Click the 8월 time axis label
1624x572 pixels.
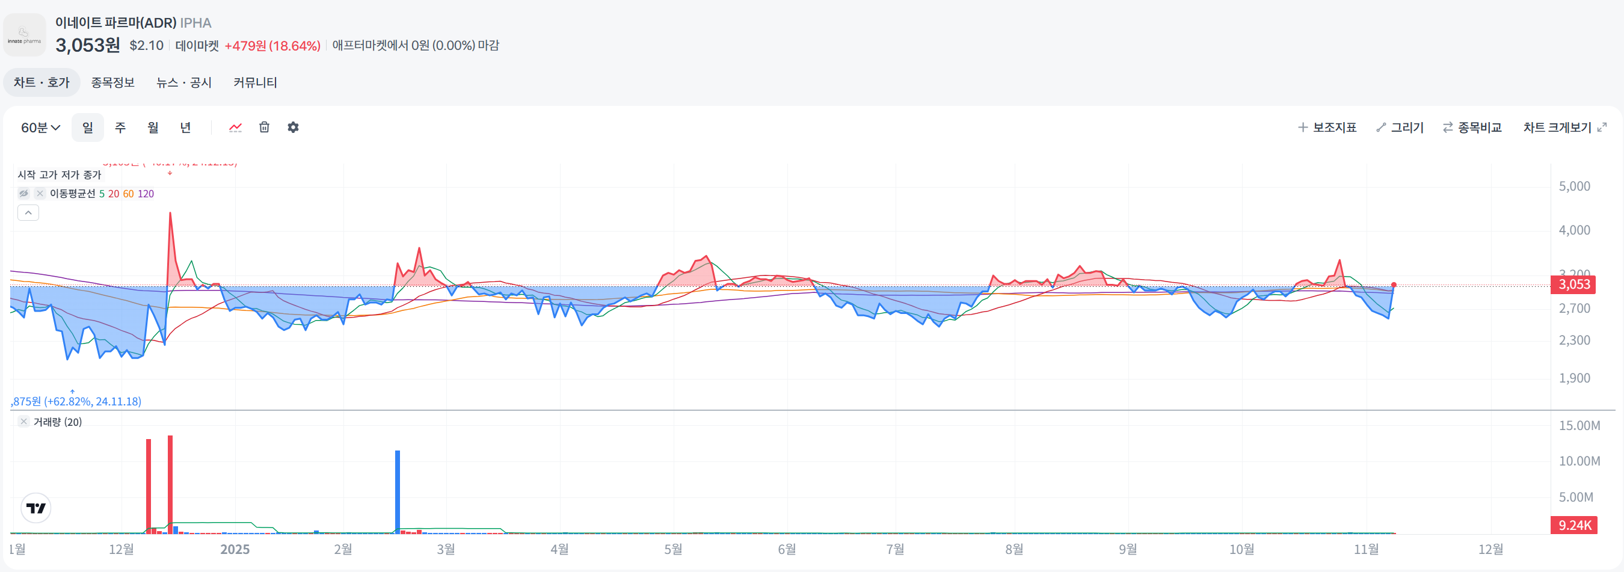coord(1014,549)
